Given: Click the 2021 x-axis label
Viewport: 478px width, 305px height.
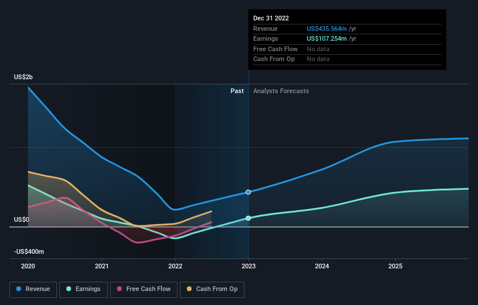Looking at the screenshot, I should pyautogui.click(x=101, y=267).
